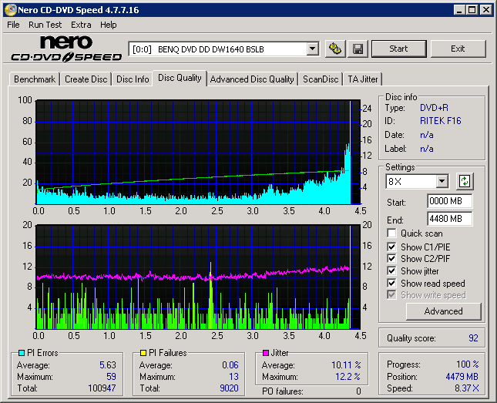Click the yellow PI Failures legend square
This screenshot has height=403, width=497.
coord(143,353)
